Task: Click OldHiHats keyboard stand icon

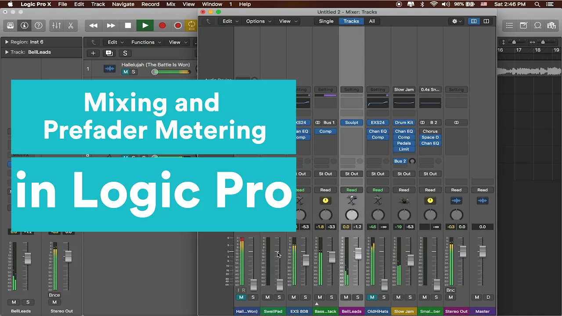Action: 378,201
